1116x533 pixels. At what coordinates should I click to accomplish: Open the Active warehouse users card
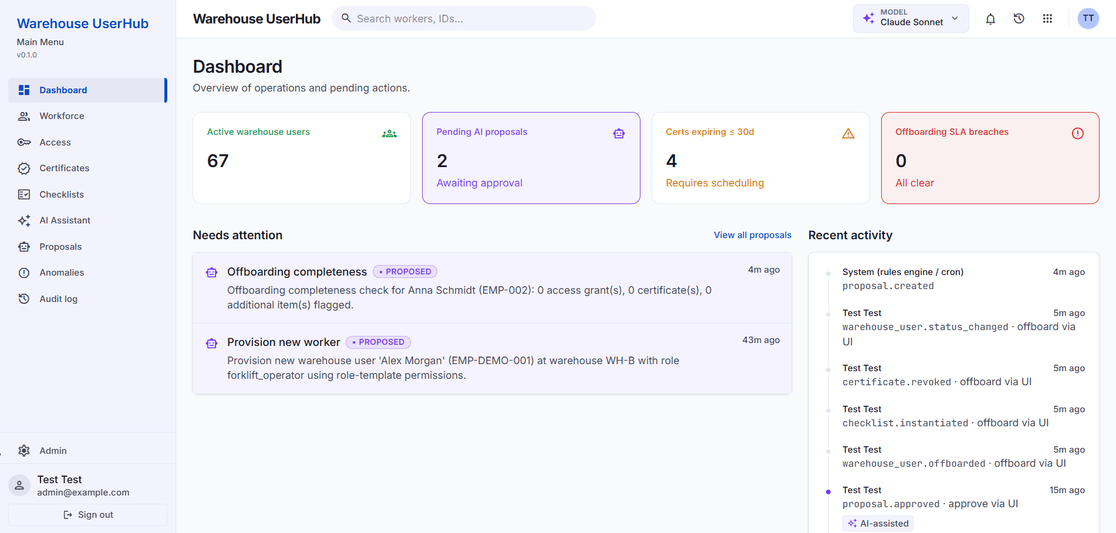tap(302, 158)
